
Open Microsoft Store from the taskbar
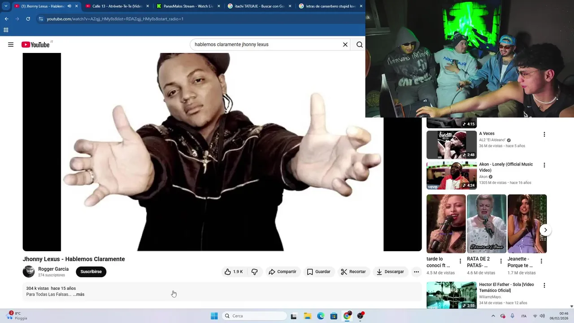(x=334, y=316)
